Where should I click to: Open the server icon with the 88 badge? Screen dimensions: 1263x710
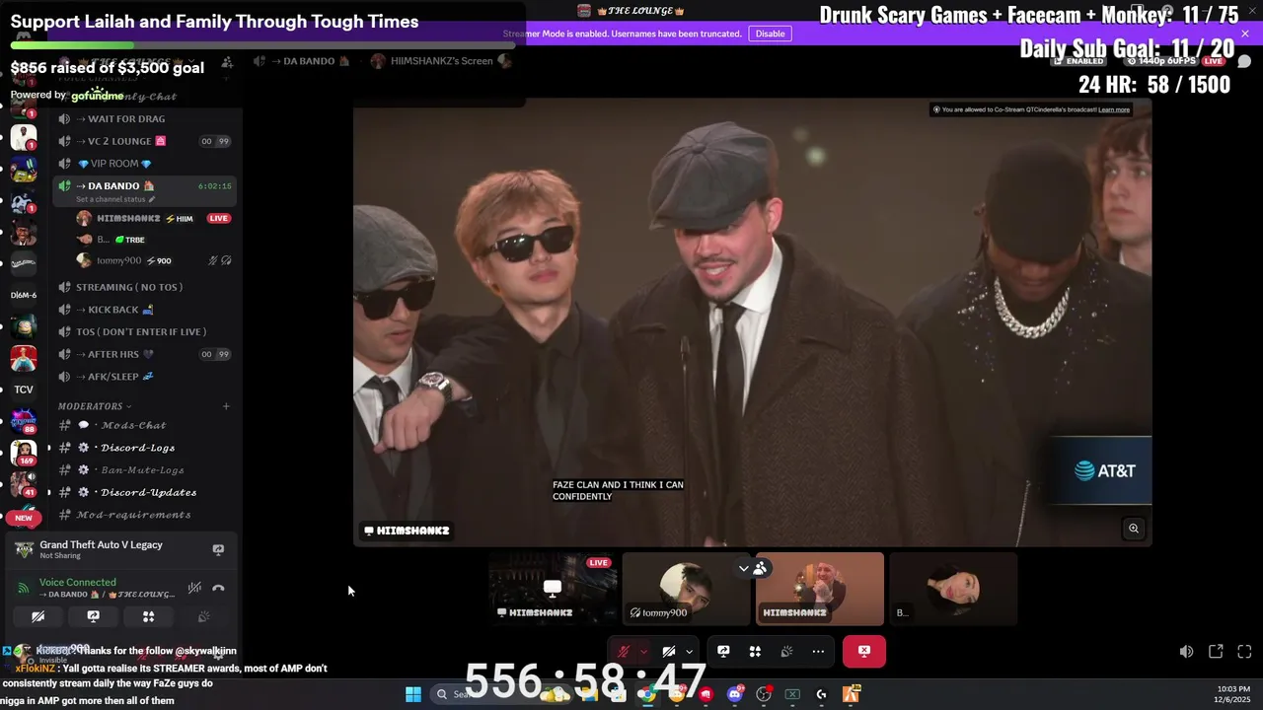(x=24, y=421)
